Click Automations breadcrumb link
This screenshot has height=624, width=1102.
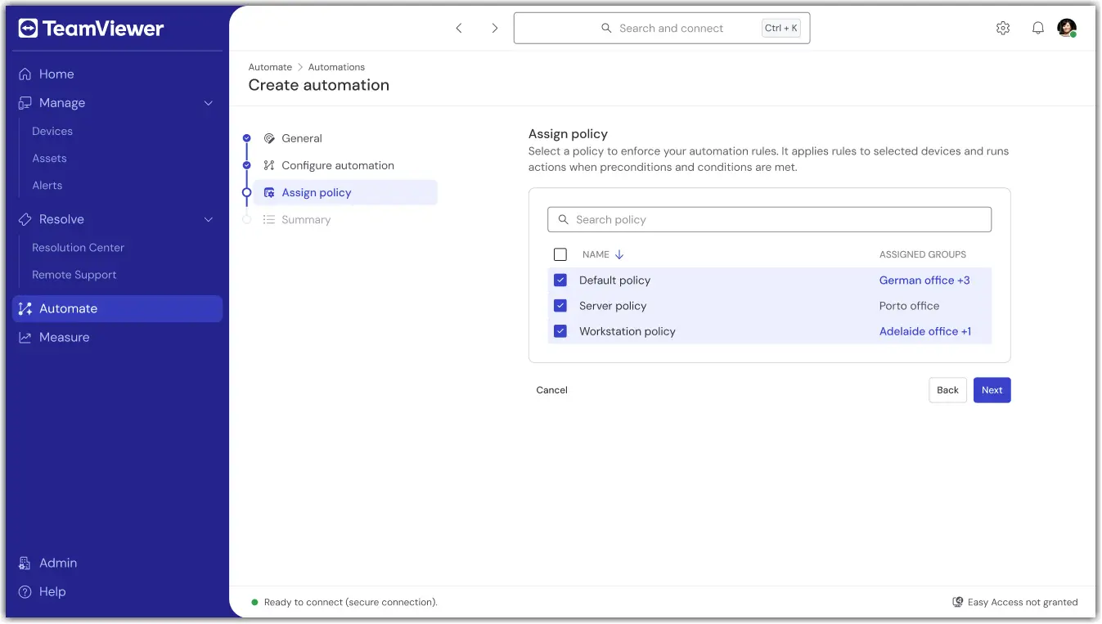click(x=336, y=67)
